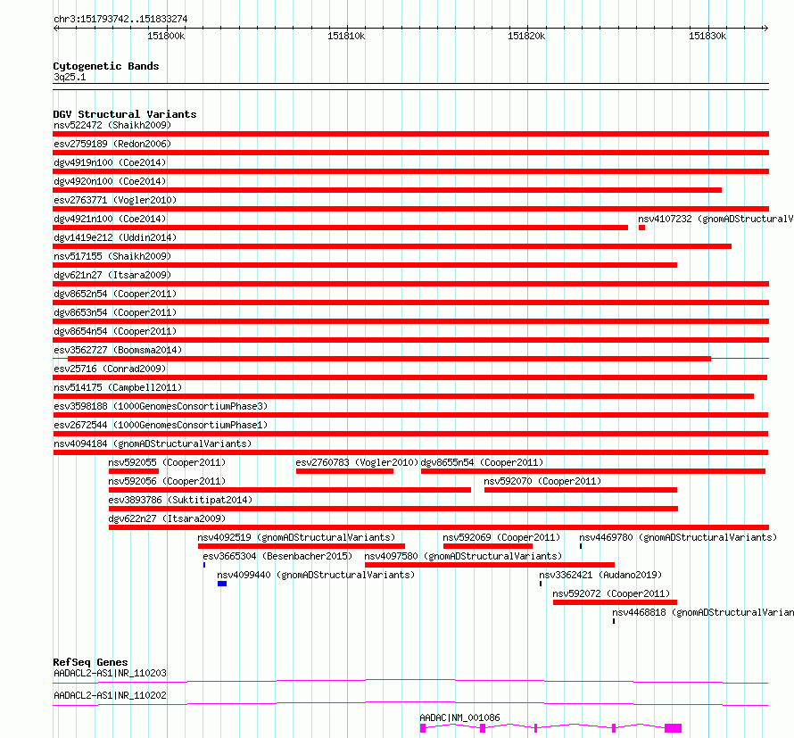
Task: Open the Cytogenetic Bands track title
Action: click(106, 66)
